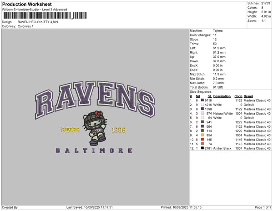273x211 pixels.
Task: Click the brown swatch in stop 6
Action: (202, 122)
